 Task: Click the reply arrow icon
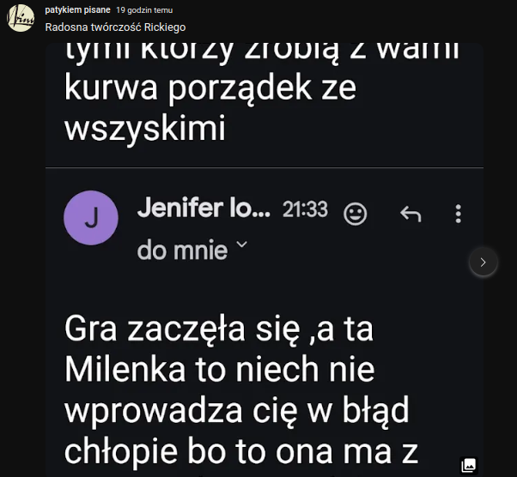point(411,214)
